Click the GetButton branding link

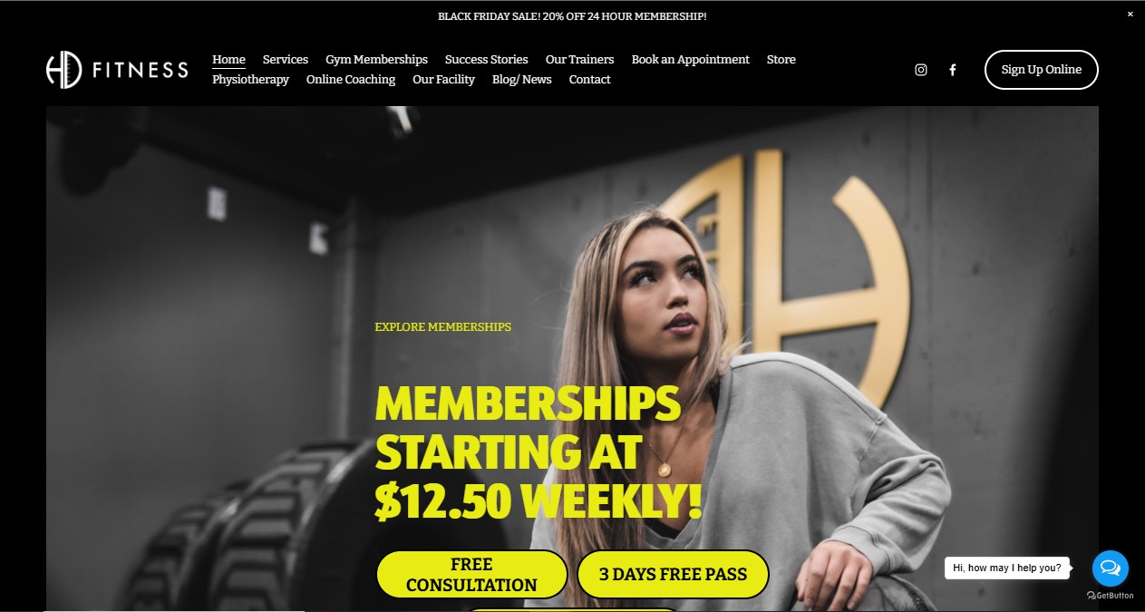(x=1111, y=596)
